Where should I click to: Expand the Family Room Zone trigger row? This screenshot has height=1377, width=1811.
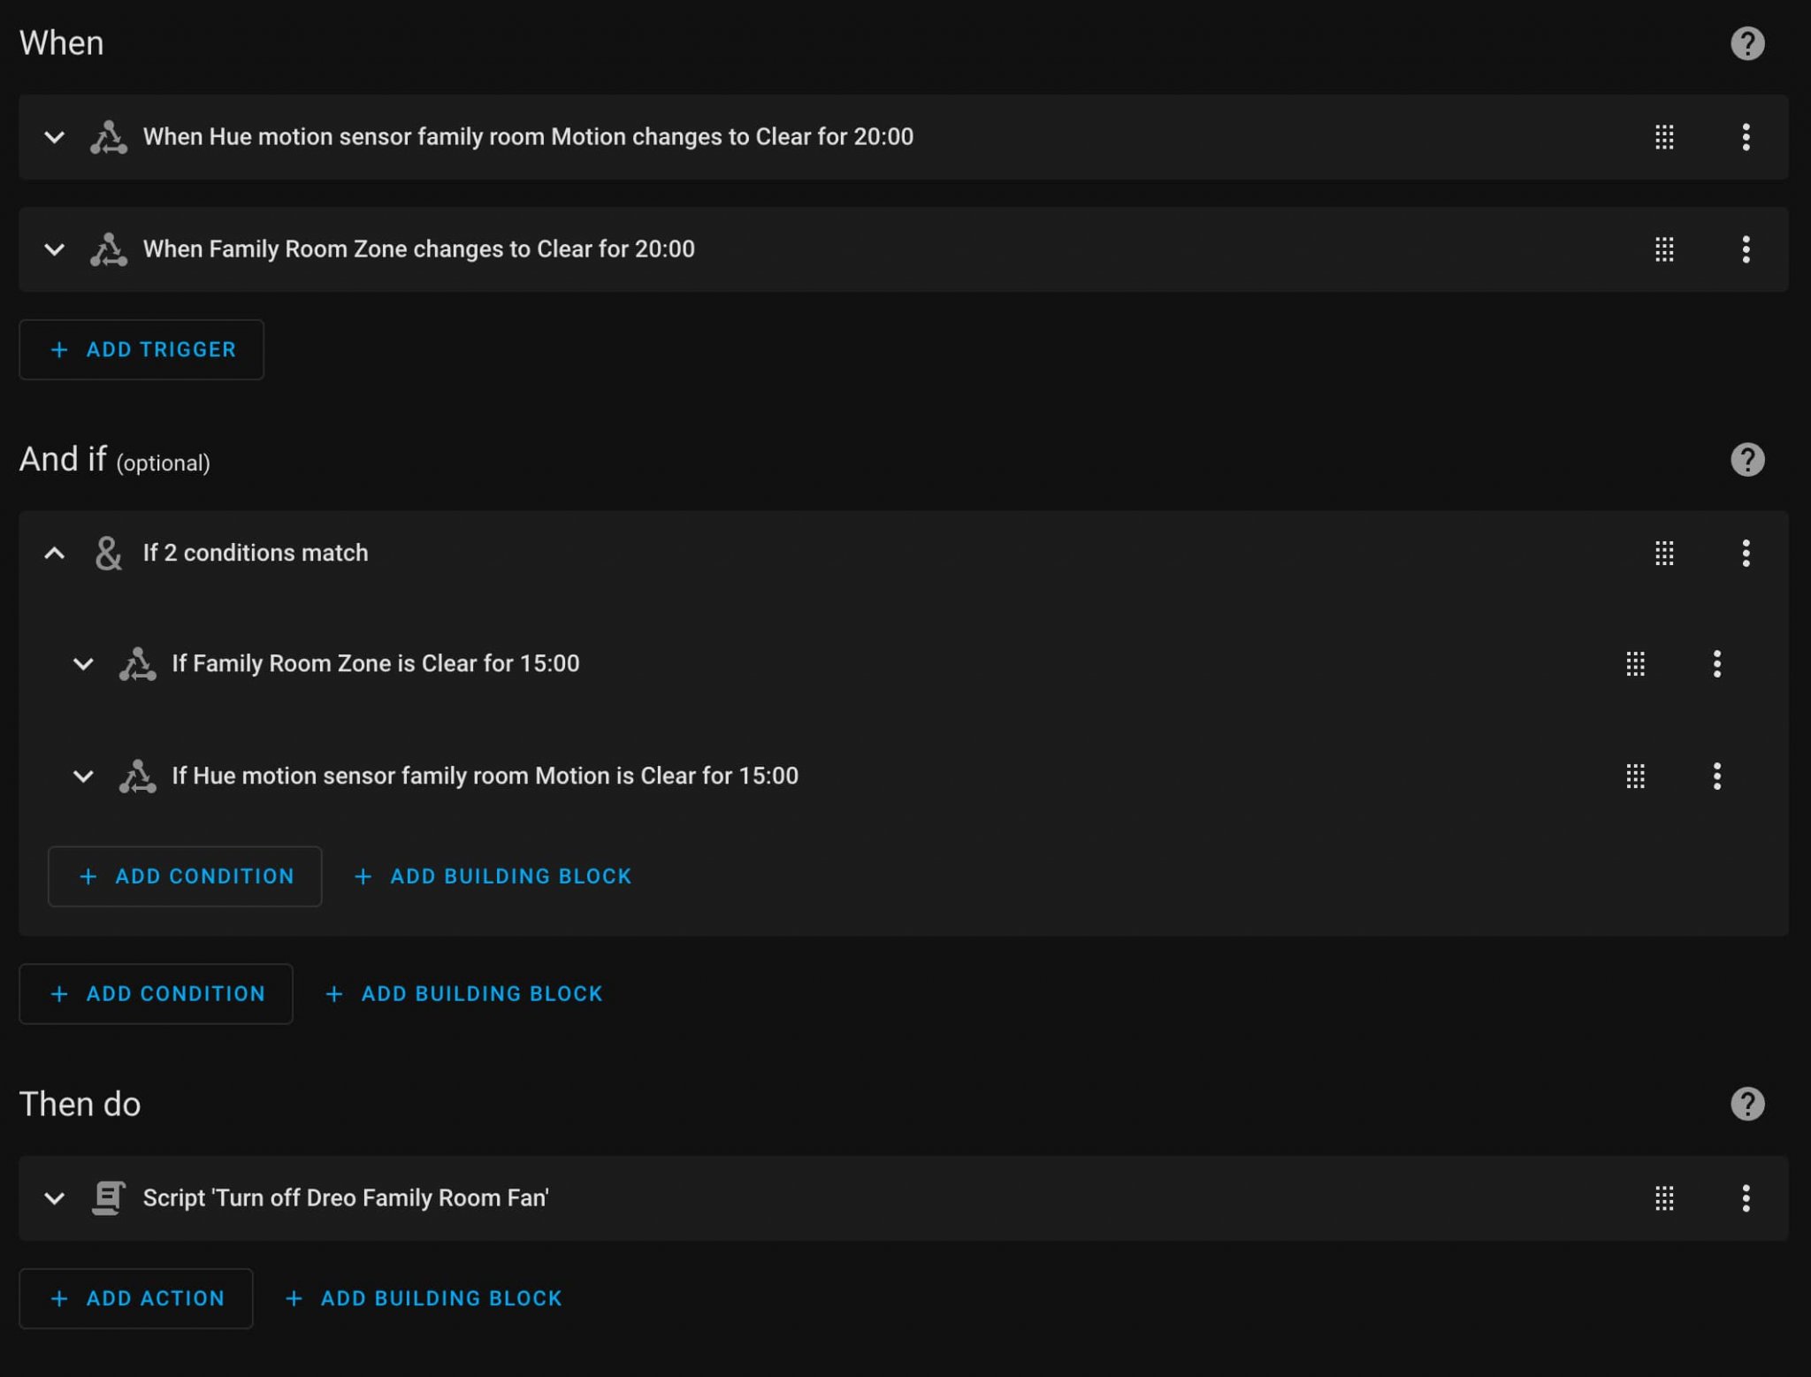point(55,249)
